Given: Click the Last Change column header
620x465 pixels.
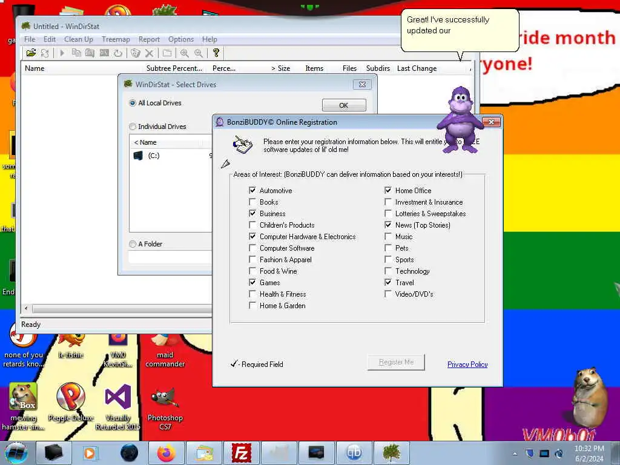Looking at the screenshot, I should coord(417,68).
